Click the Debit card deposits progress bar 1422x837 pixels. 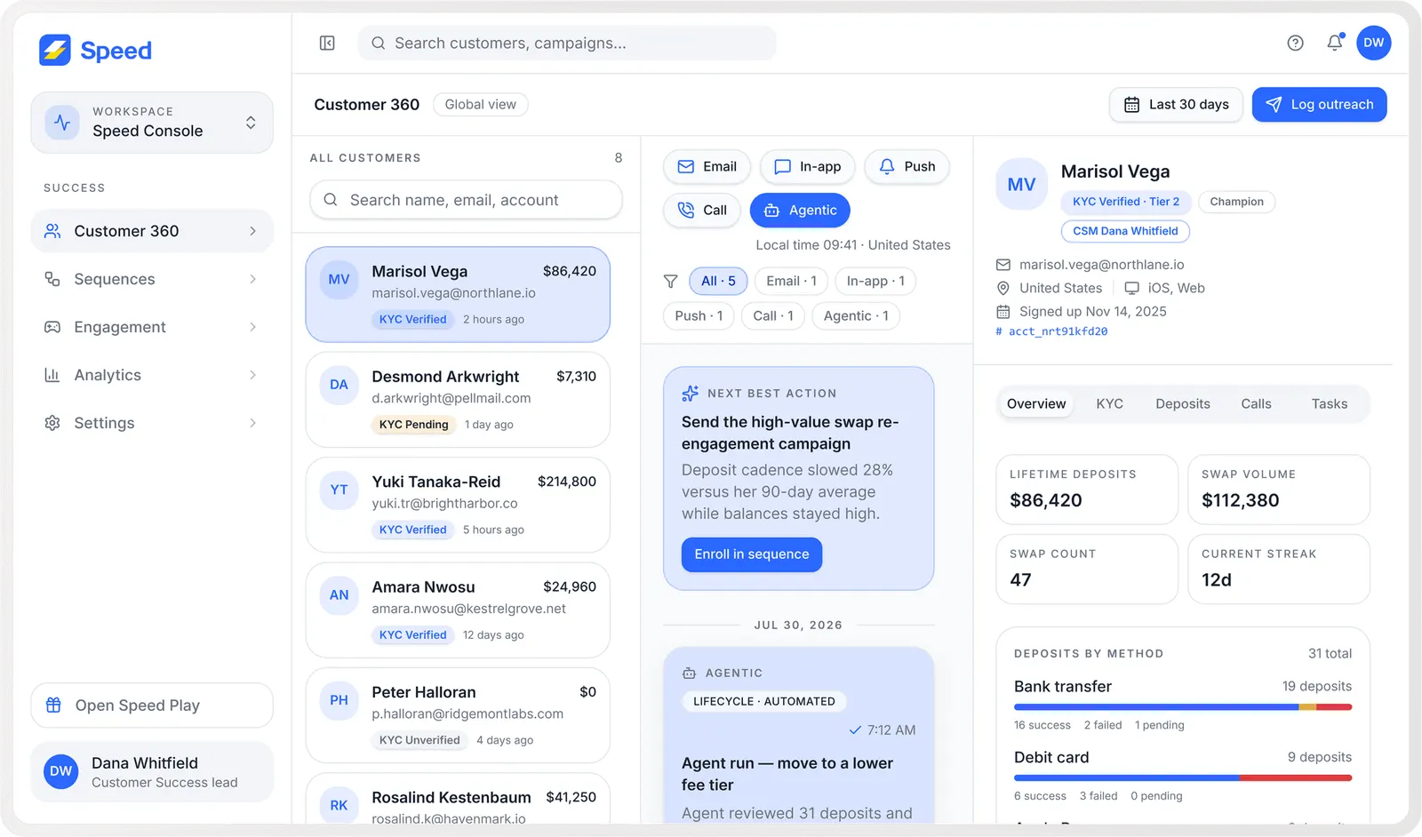(1183, 778)
